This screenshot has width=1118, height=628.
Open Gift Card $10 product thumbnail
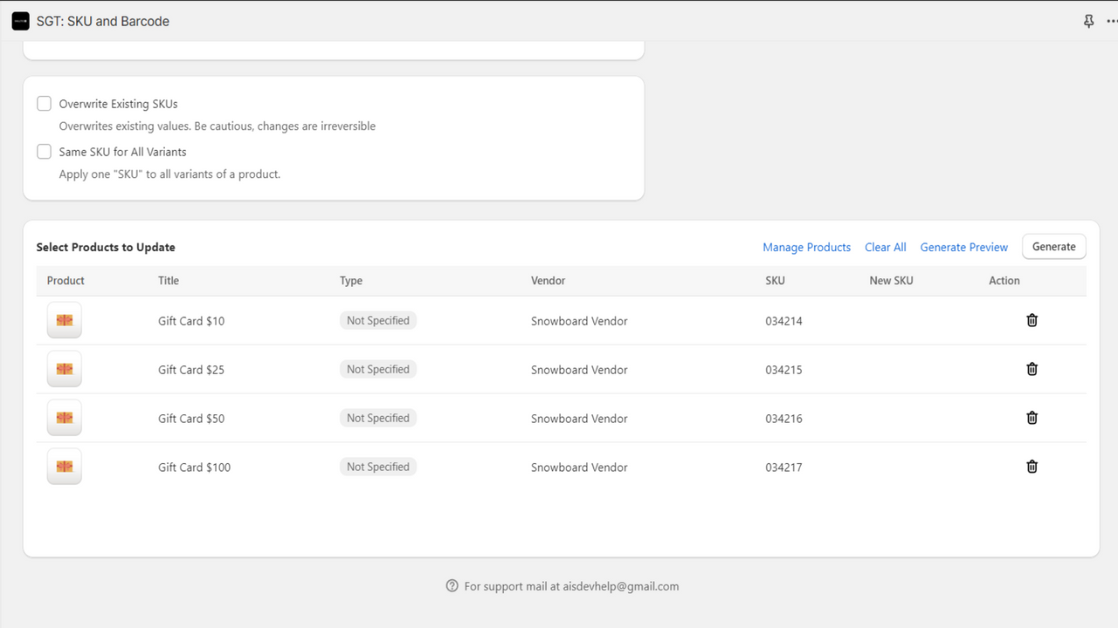(x=65, y=320)
